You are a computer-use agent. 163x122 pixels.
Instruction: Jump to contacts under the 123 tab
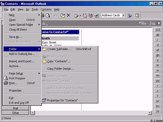click(158, 30)
